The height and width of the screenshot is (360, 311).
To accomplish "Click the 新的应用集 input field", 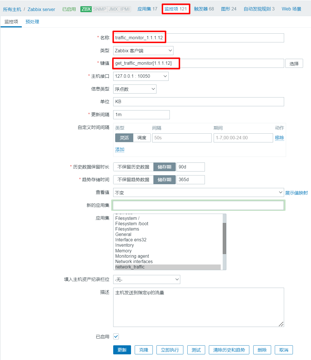I will point(198,205).
